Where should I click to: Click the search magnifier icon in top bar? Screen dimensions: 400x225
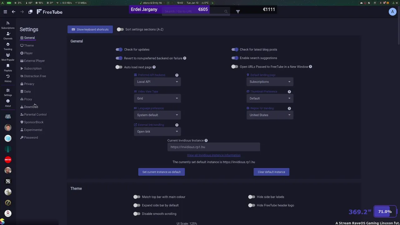(x=226, y=12)
